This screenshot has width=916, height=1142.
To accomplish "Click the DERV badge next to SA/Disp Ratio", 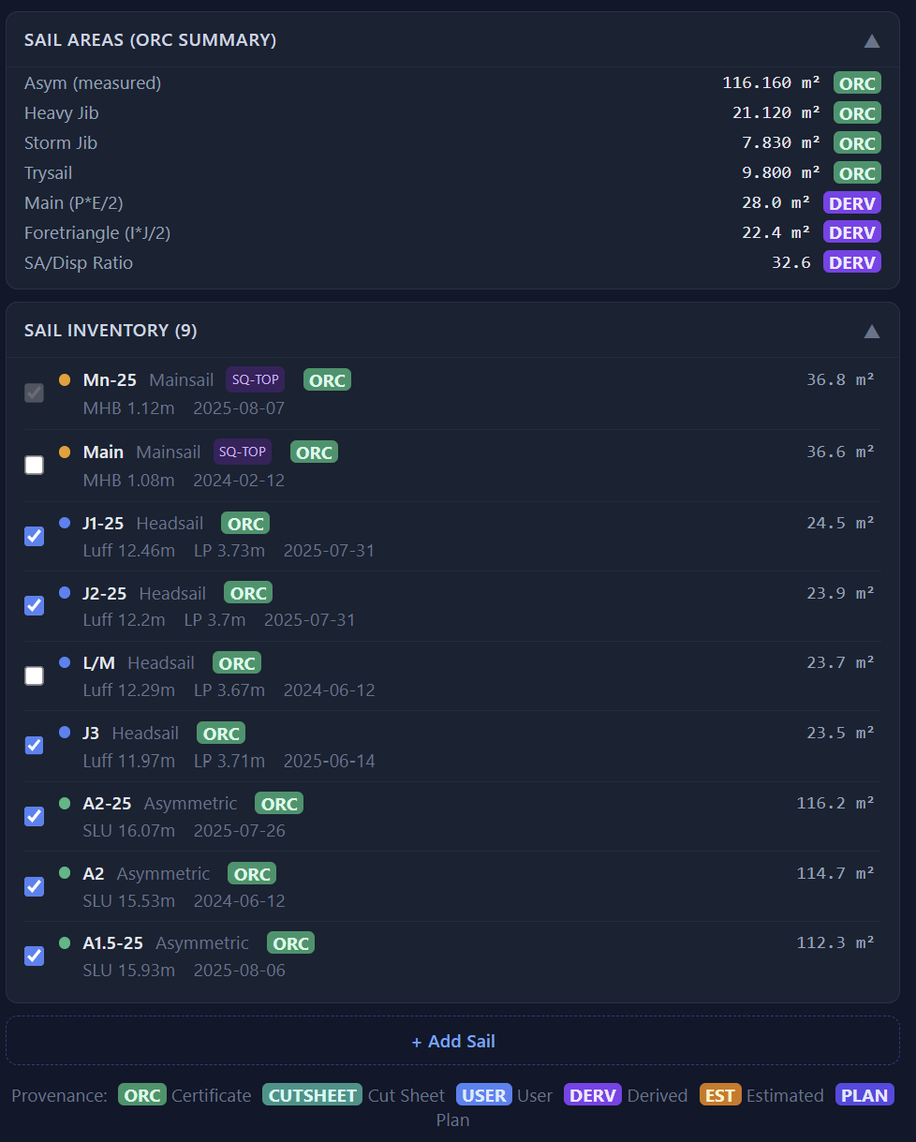I will click(851, 262).
